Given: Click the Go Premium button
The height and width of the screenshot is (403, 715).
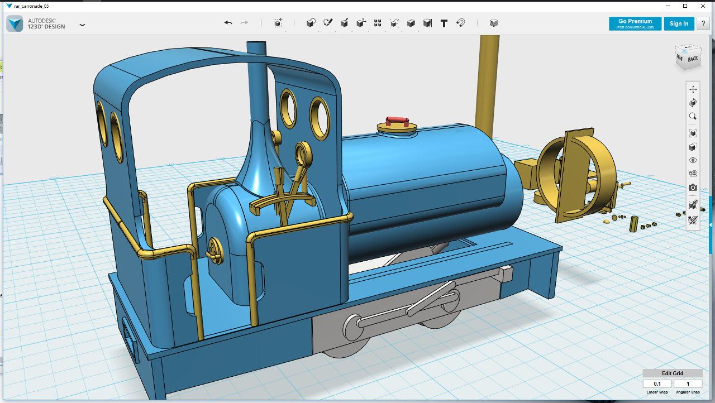Looking at the screenshot, I should tap(635, 23).
